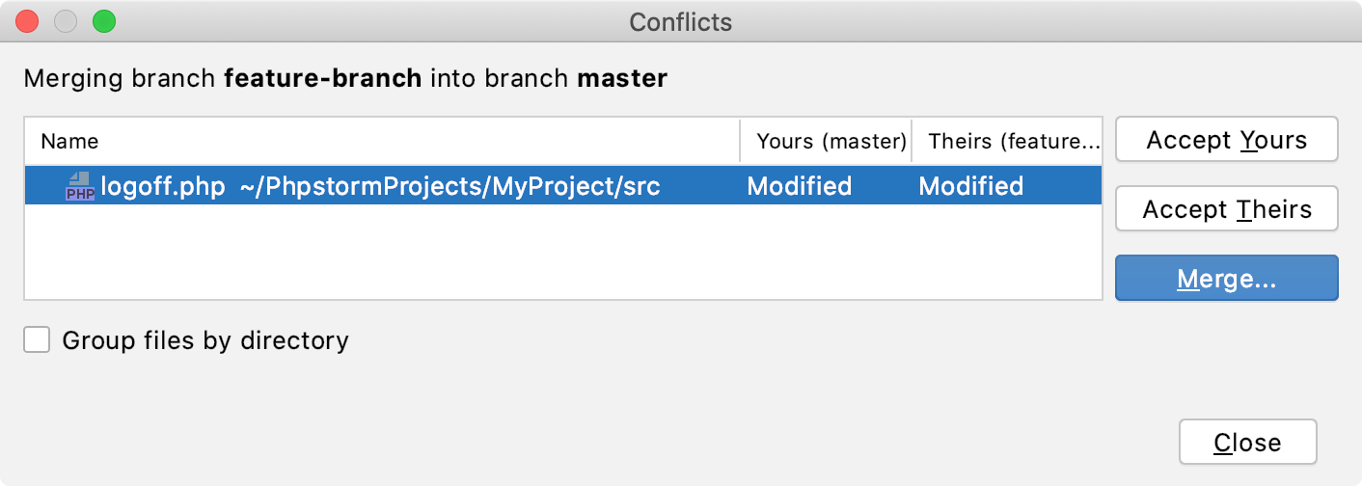
Task: Click the green zoom window button
Action: [x=103, y=20]
